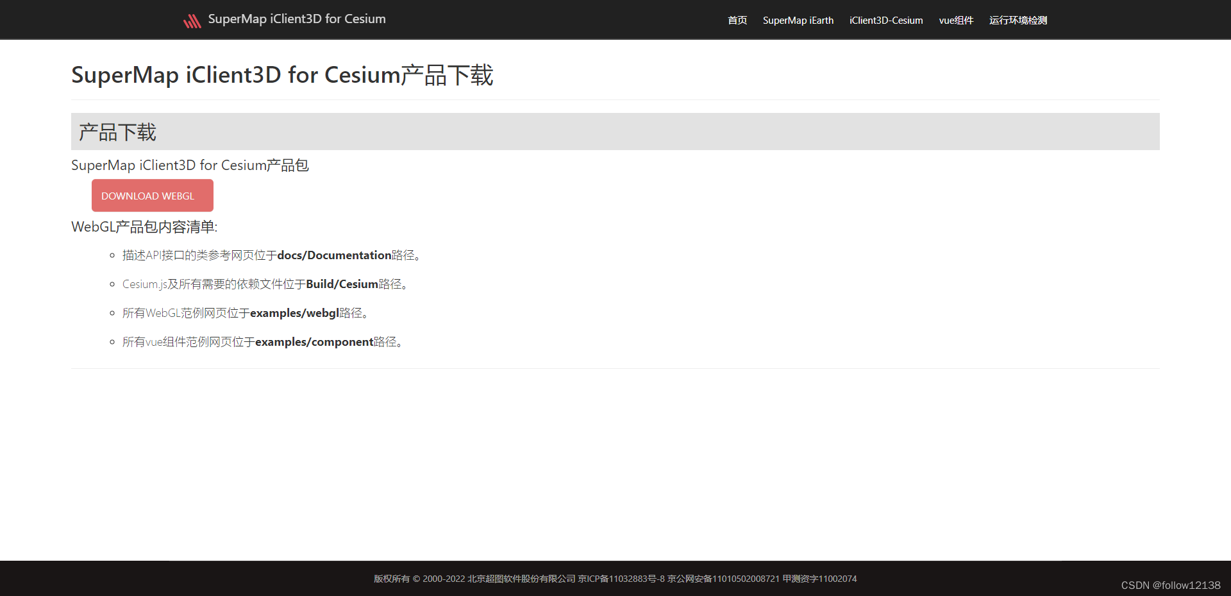Screen dimensions: 1231x596
Task: Click the CSDN @follow12138 watermark text
Action: click(1170, 585)
